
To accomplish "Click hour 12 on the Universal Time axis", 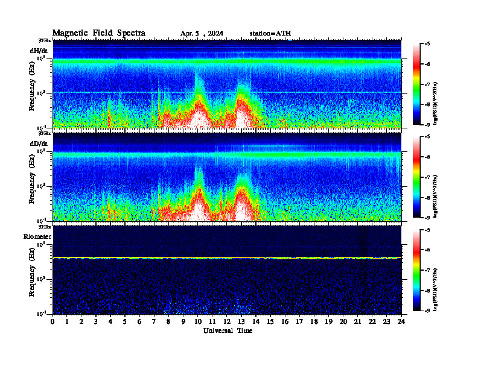I will click(227, 322).
